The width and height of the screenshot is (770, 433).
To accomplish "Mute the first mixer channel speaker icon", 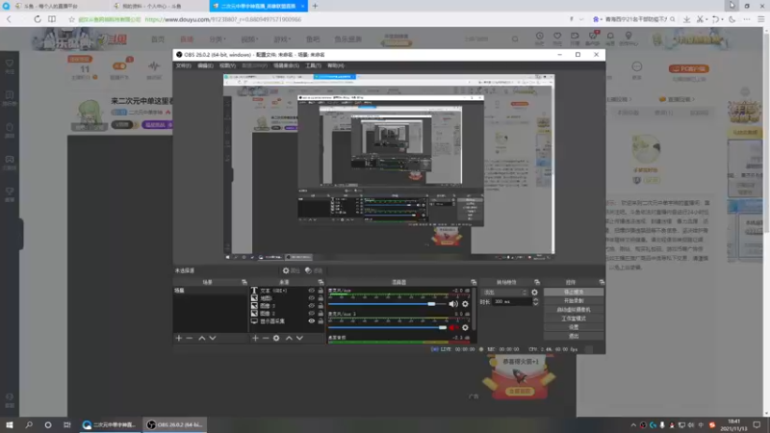I will (453, 304).
